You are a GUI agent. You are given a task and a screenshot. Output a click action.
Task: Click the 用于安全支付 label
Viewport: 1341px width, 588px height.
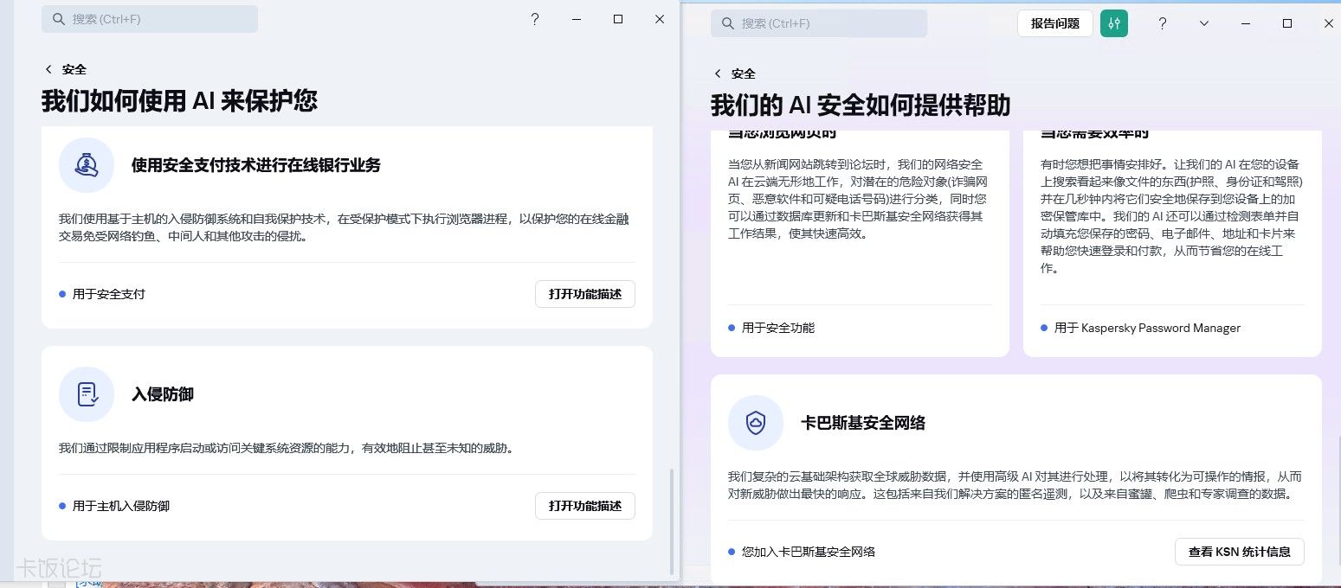109,294
